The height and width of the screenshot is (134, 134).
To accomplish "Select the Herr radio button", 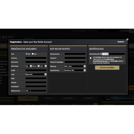I will click(27, 54).
